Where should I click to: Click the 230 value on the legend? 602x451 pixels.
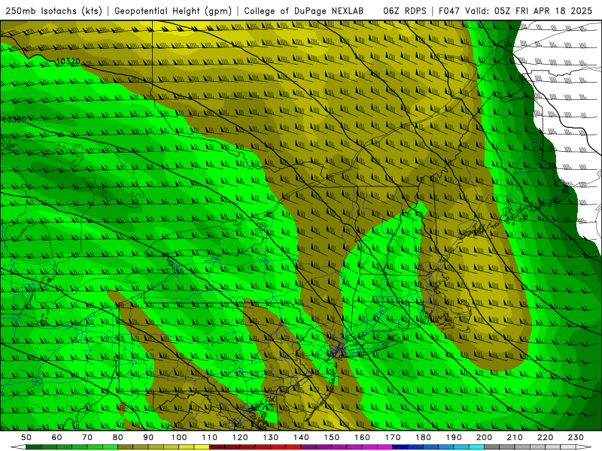[576, 437]
